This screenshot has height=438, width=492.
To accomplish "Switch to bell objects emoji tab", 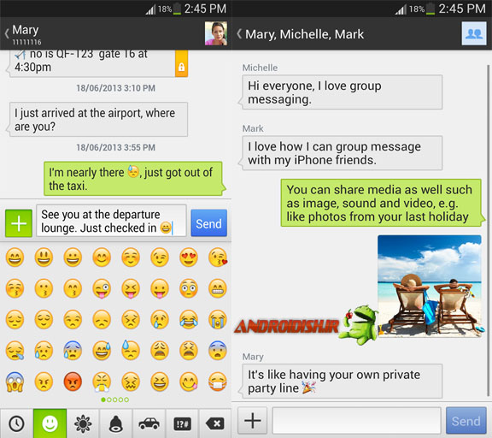I will (x=116, y=423).
